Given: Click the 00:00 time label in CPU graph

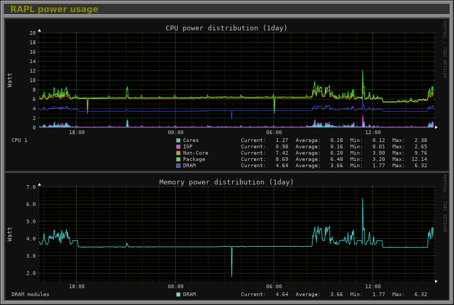Looking at the screenshot, I should (176, 133).
